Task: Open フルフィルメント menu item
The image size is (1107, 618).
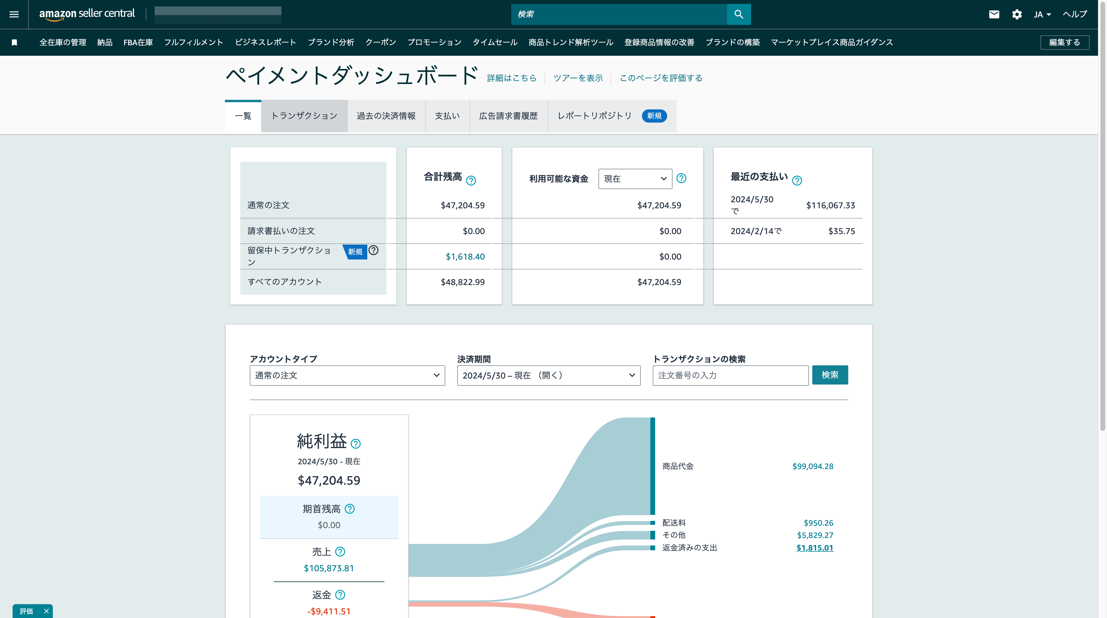Action: [193, 43]
